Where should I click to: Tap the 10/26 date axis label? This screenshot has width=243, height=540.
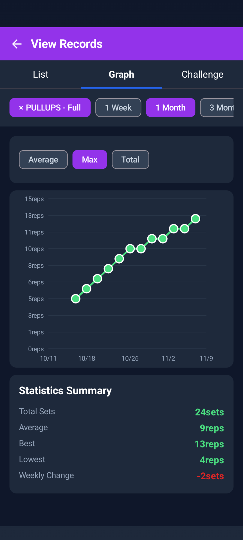coord(130,358)
